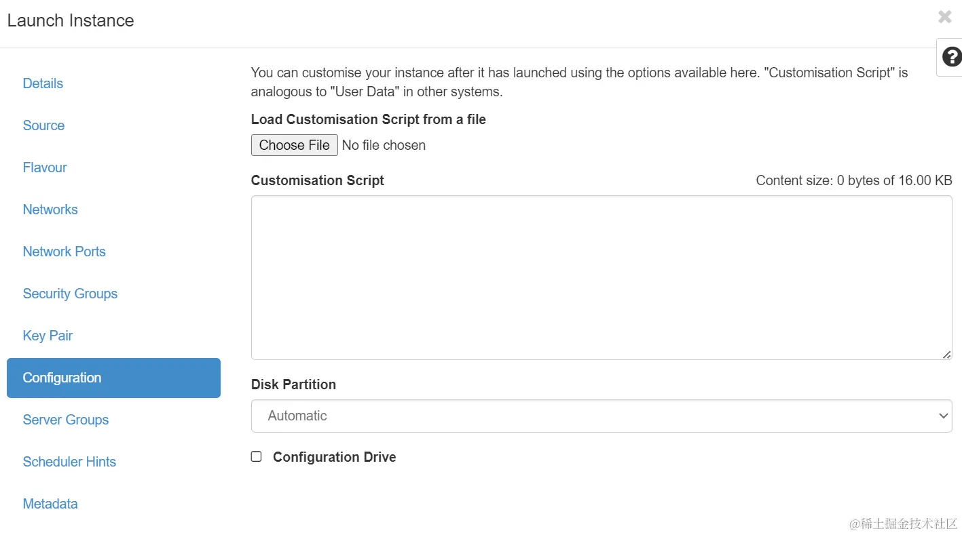Viewport: 962px width, 535px height.
Task: Open the Disk Partition dropdown
Action: click(601, 416)
